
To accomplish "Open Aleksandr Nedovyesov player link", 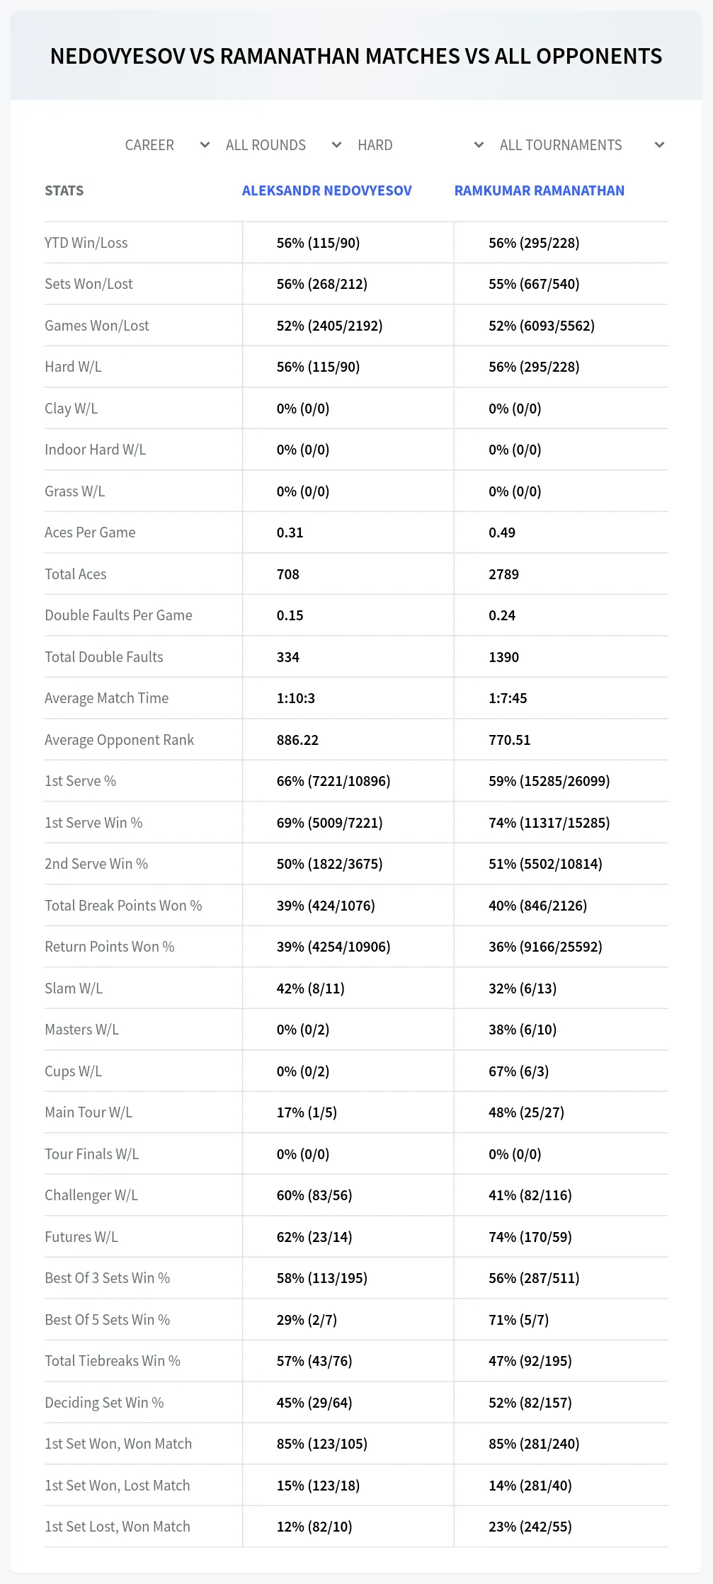I will tap(326, 190).
